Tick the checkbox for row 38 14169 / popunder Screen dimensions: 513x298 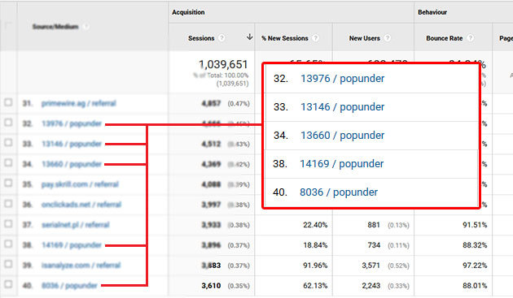8,244
